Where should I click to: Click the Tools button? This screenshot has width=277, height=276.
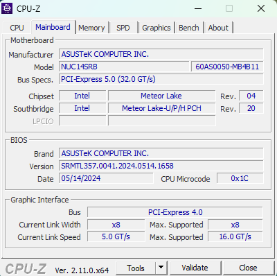(x=136, y=268)
